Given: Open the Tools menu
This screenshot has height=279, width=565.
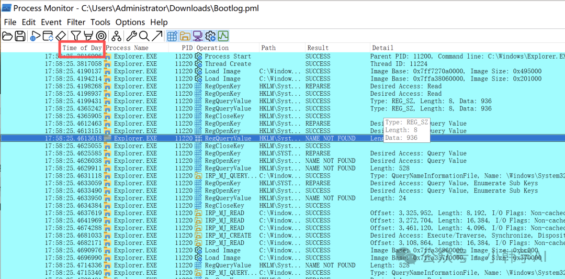Looking at the screenshot, I should [100, 22].
